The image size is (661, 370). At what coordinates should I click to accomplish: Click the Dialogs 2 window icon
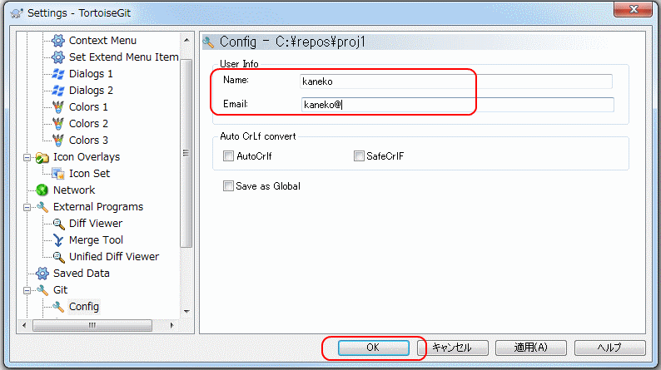click(57, 90)
